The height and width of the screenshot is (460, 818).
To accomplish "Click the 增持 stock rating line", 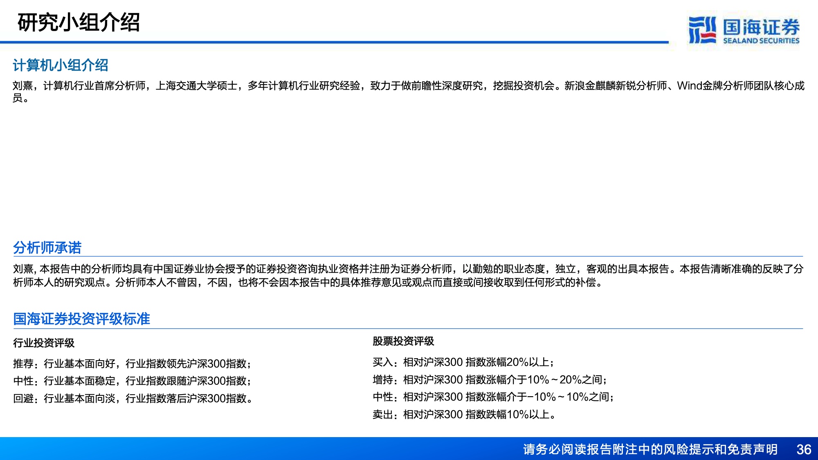I will click(x=490, y=379).
